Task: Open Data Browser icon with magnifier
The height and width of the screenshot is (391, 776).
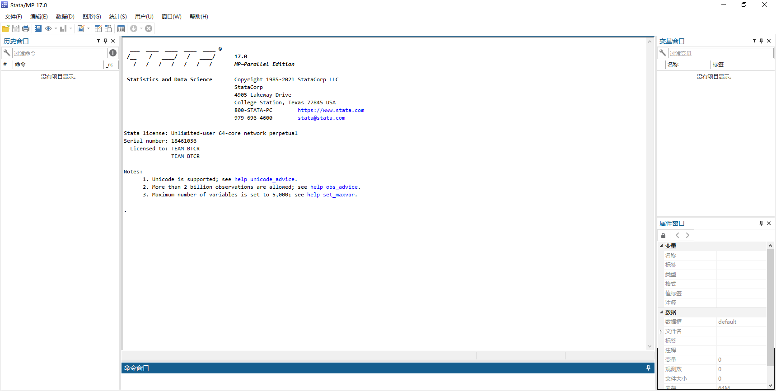Action: click(108, 28)
